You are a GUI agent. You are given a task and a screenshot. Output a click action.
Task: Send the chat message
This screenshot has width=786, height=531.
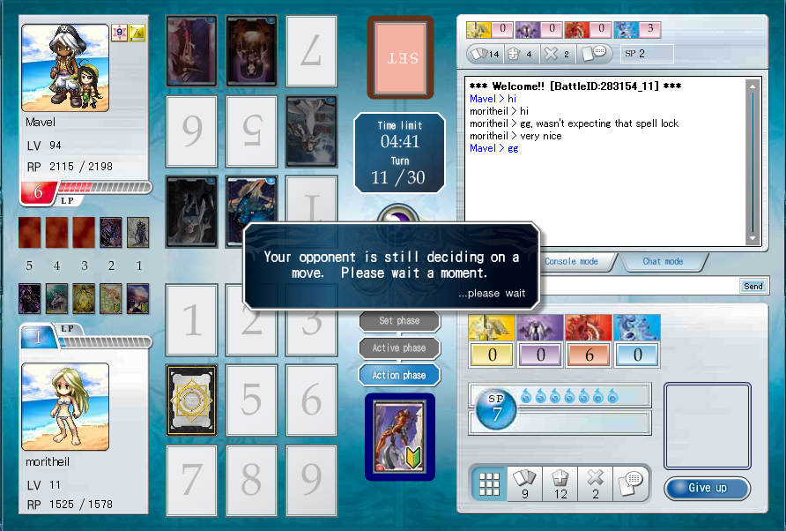point(753,286)
